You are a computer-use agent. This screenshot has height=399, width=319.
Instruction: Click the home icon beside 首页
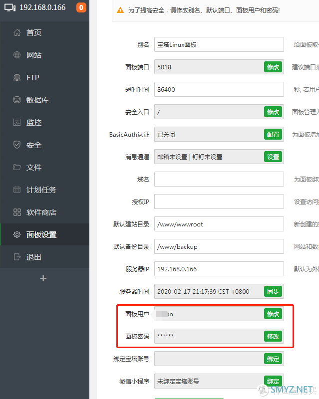[x=17, y=32]
